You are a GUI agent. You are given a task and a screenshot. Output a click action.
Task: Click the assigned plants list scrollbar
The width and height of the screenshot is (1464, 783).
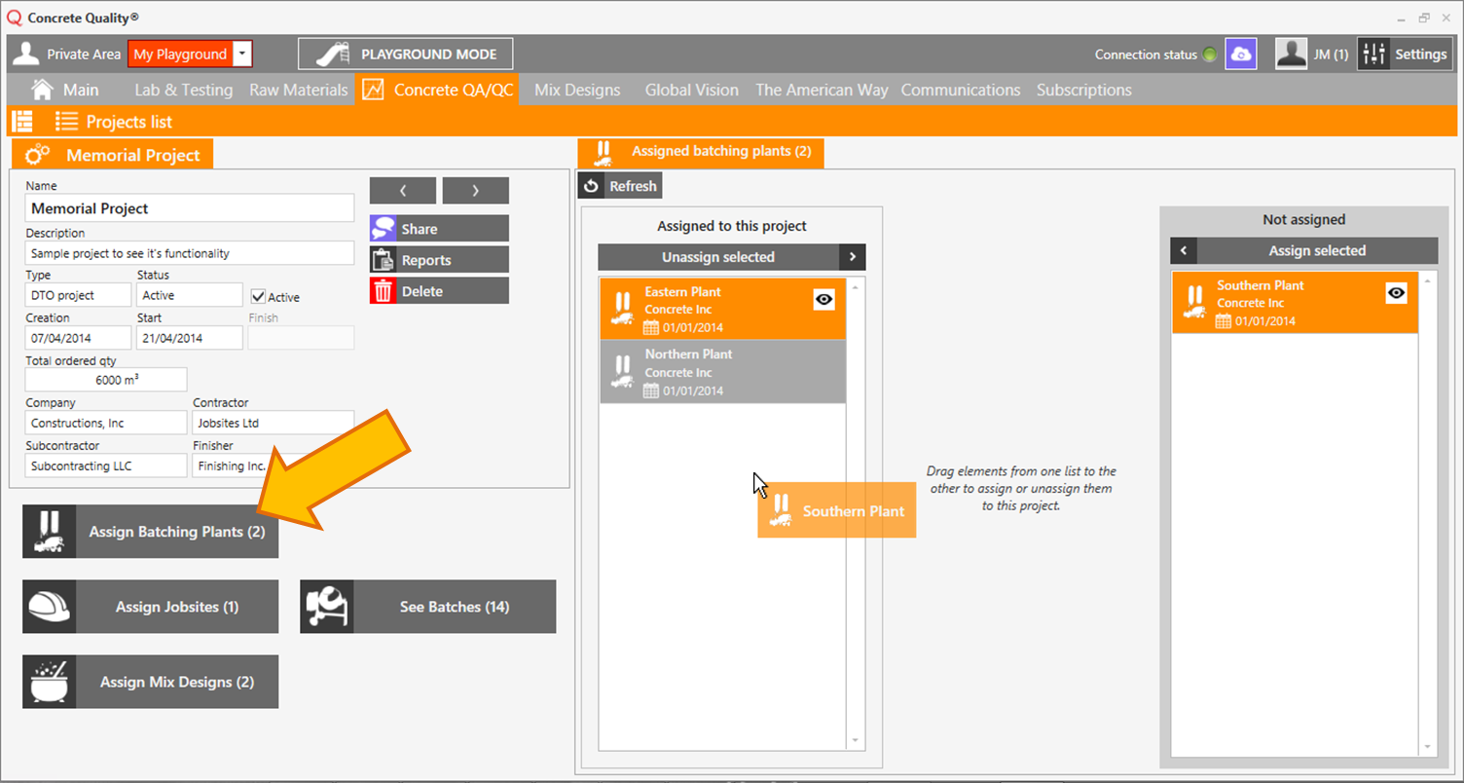tap(856, 513)
